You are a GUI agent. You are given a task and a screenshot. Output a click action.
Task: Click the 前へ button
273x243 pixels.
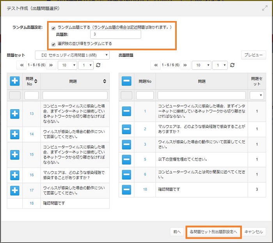click(x=177, y=232)
